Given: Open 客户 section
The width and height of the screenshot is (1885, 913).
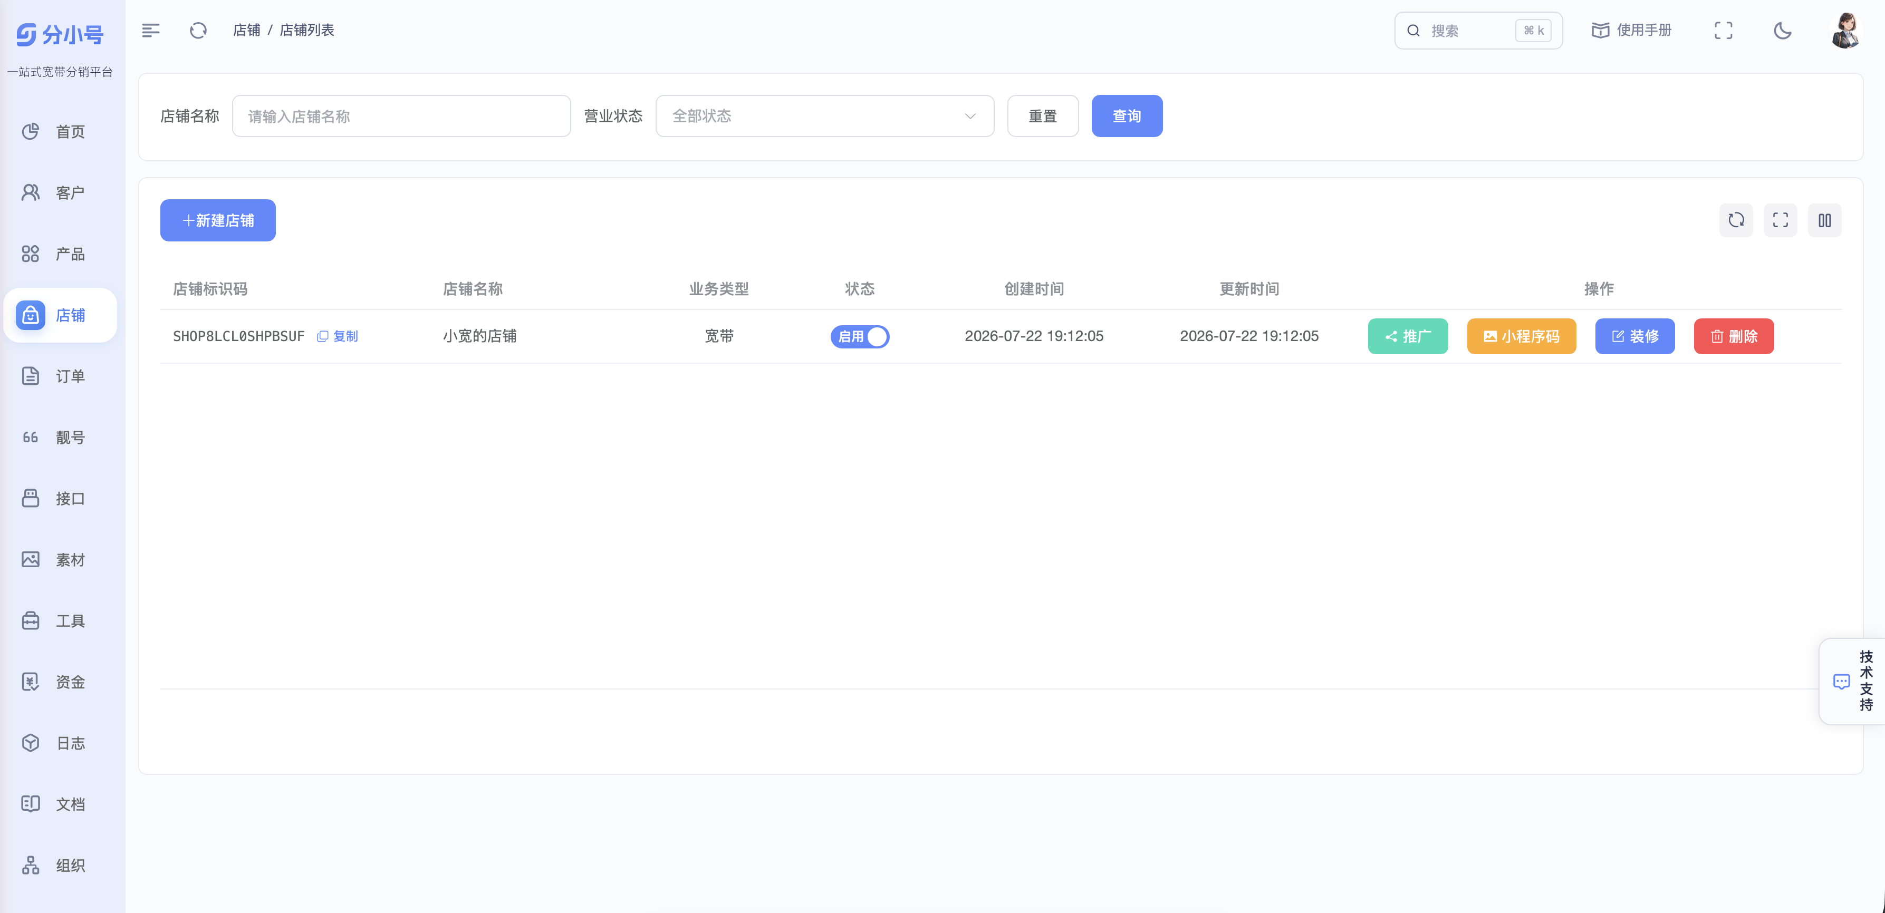Looking at the screenshot, I should pyautogui.click(x=61, y=192).
